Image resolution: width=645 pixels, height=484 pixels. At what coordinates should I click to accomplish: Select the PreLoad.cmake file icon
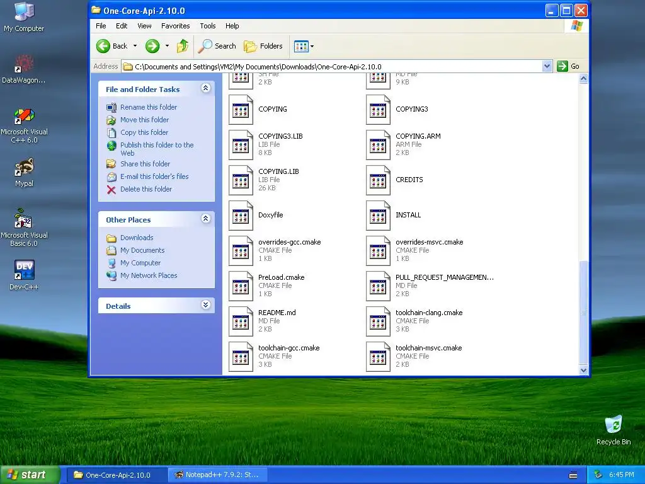click(241, 287)
